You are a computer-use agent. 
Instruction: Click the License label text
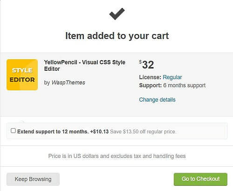150,77
